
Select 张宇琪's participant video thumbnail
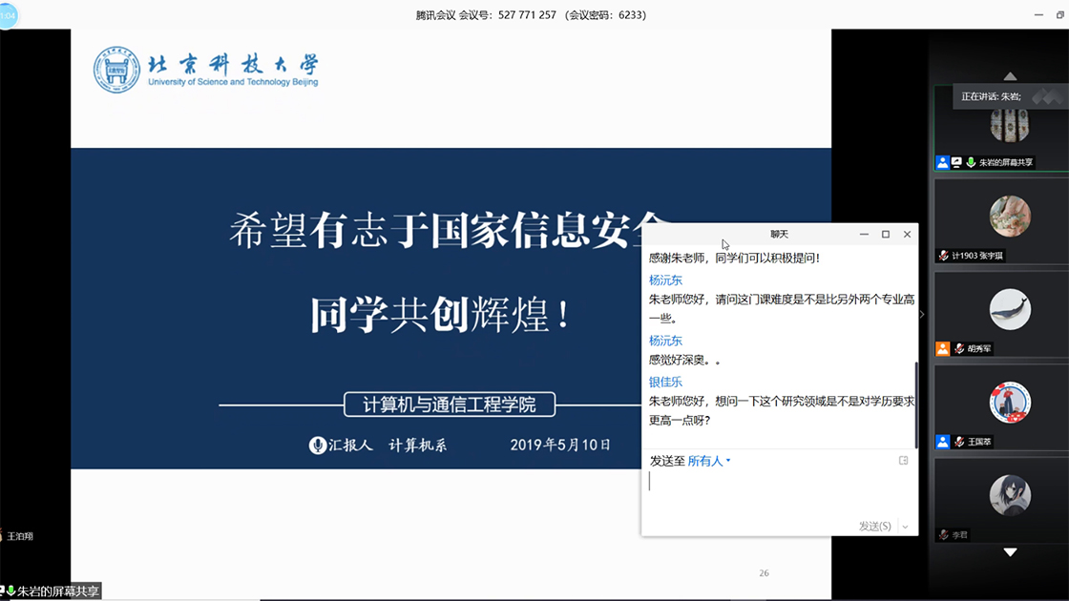pyautogui.click(x=1009, y=217)
